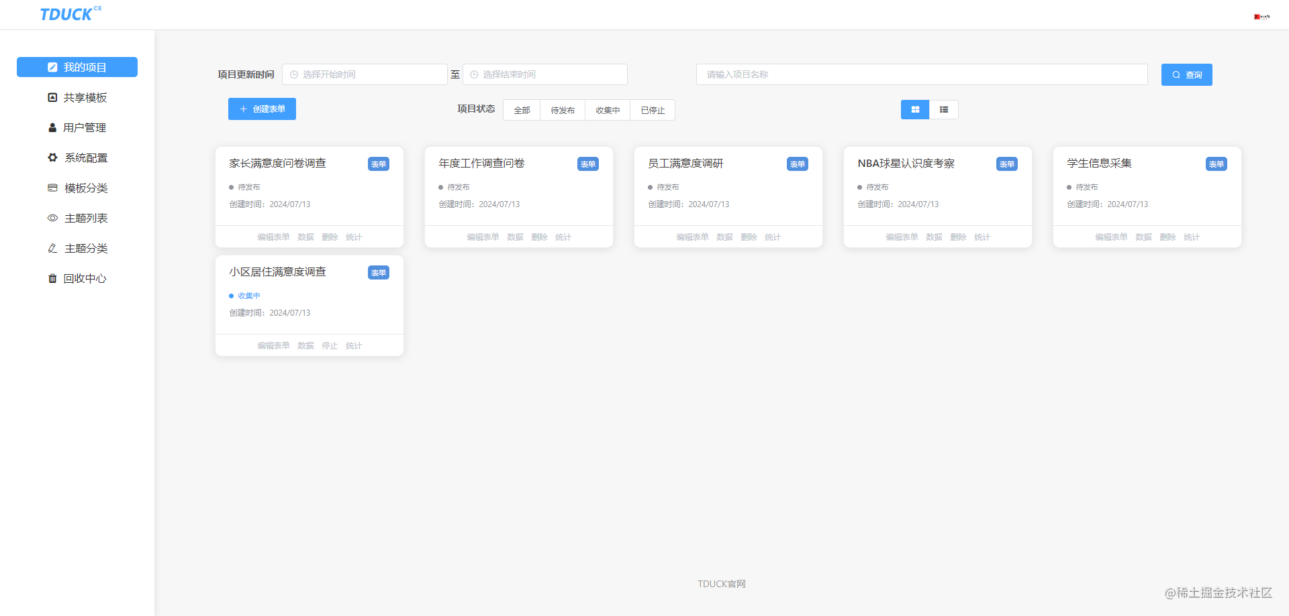Filter project status by 收集中
This screenshot has width=1289, height=616.
608,110
